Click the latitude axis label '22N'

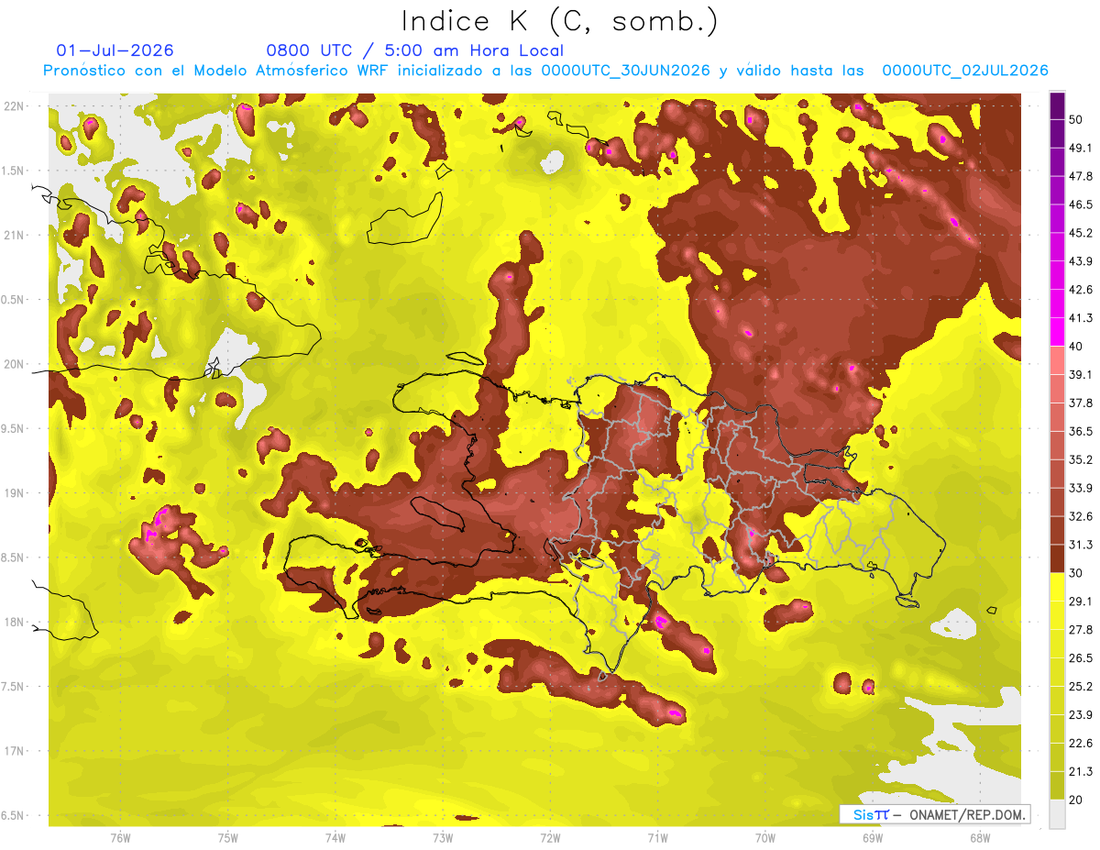click(x=14, y=106)
